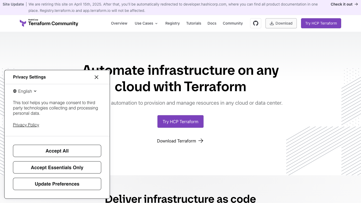Click the arrow next to Check it out
This screenshot has width=361, height=203.
coord(356,4)
